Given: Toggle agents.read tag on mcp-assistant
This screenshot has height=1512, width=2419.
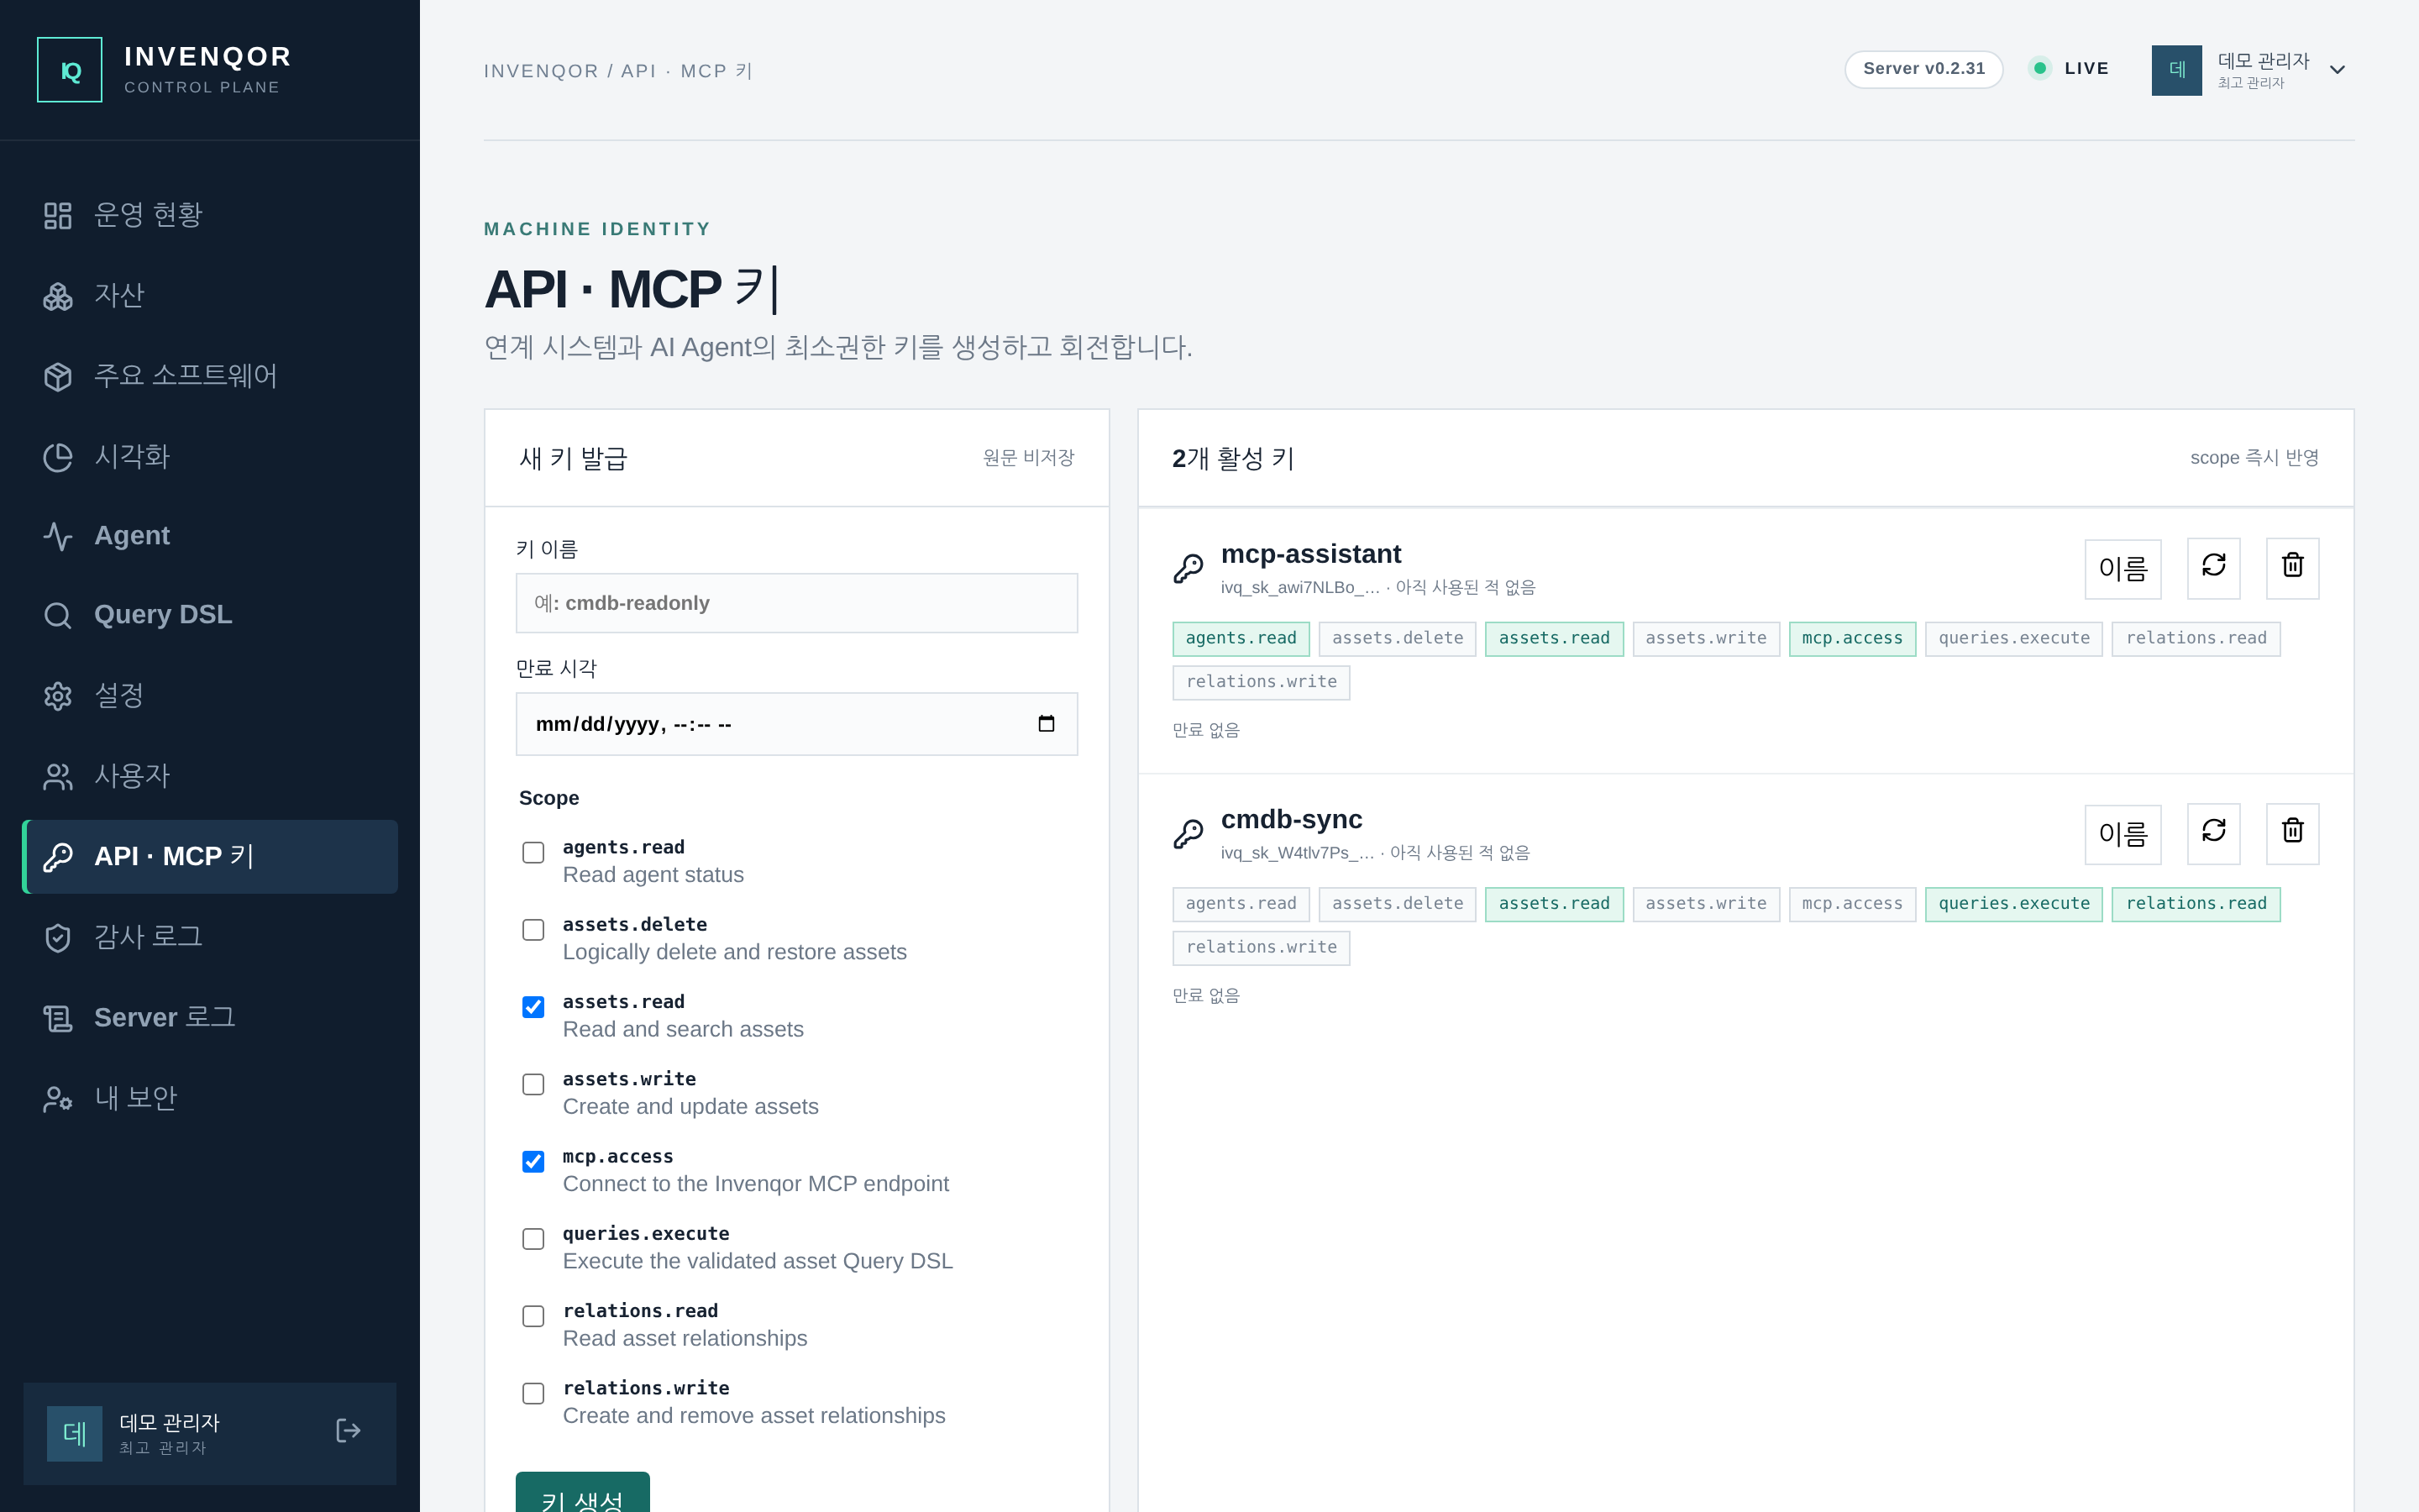Looking at the screenshot, I should pos(1241,639).
